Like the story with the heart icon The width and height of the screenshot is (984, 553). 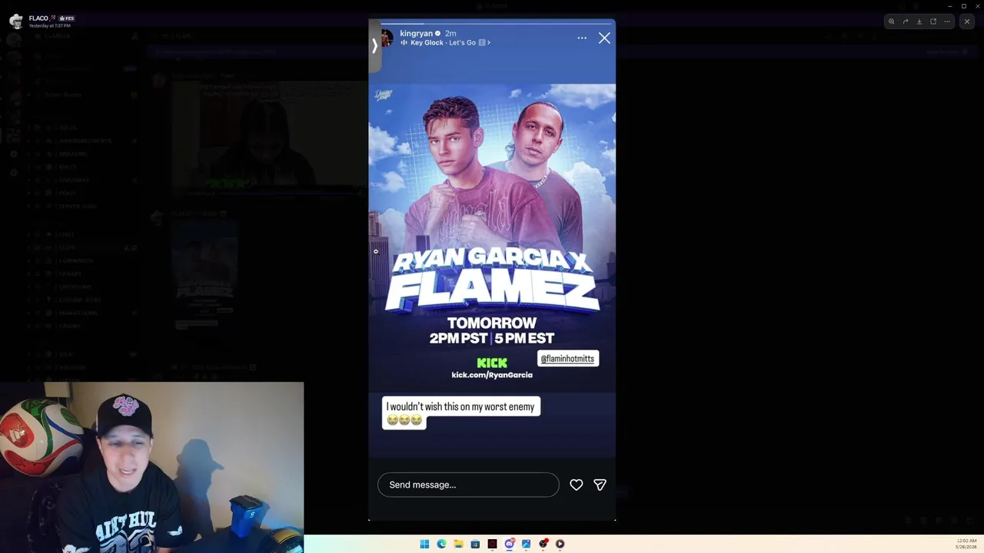click(576, 485)
